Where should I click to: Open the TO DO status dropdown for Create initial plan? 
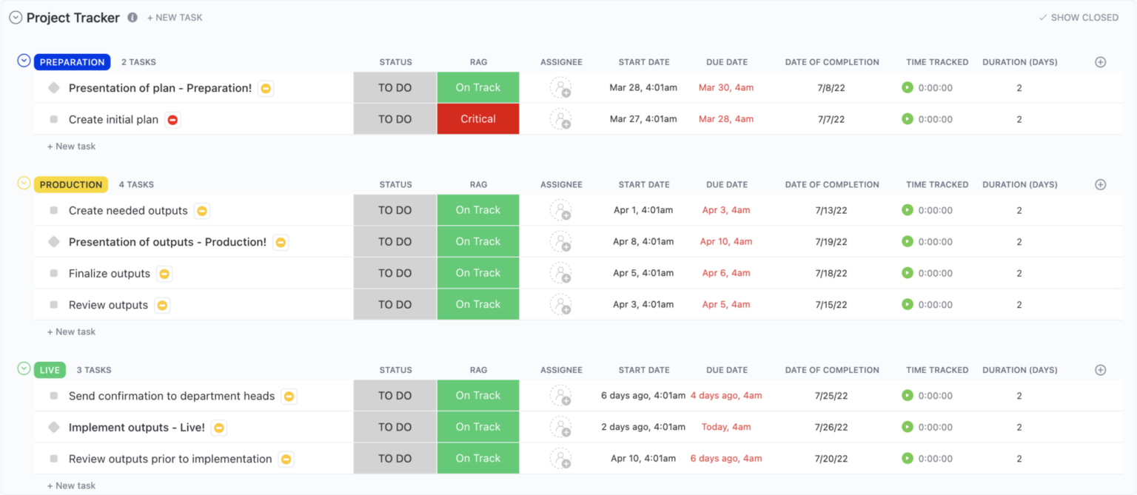pyautogui.click(x=395, y=118)
